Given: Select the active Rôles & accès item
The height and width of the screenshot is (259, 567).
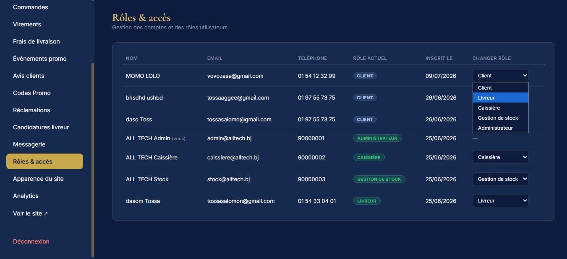Looking at the screenshot, I should pos(44,162).
